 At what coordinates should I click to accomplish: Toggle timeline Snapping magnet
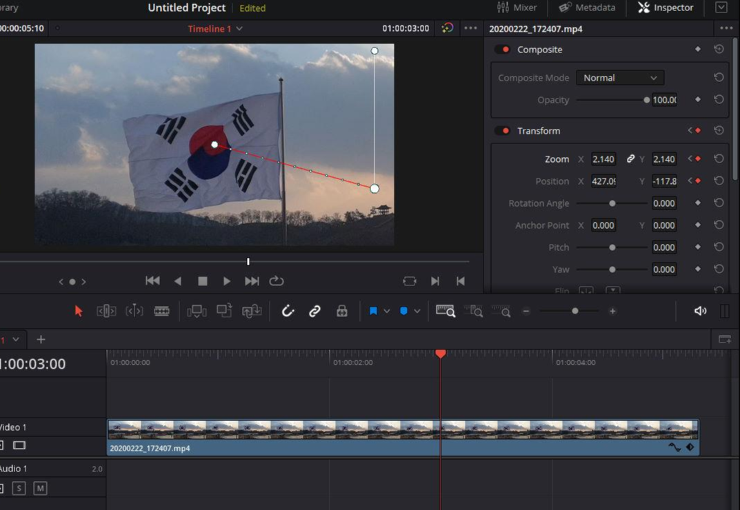click(x=288, y=311)
